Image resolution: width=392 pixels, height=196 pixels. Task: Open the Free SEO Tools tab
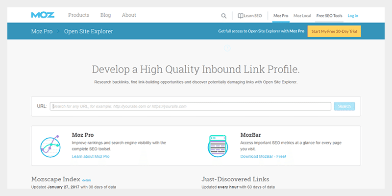329,16
